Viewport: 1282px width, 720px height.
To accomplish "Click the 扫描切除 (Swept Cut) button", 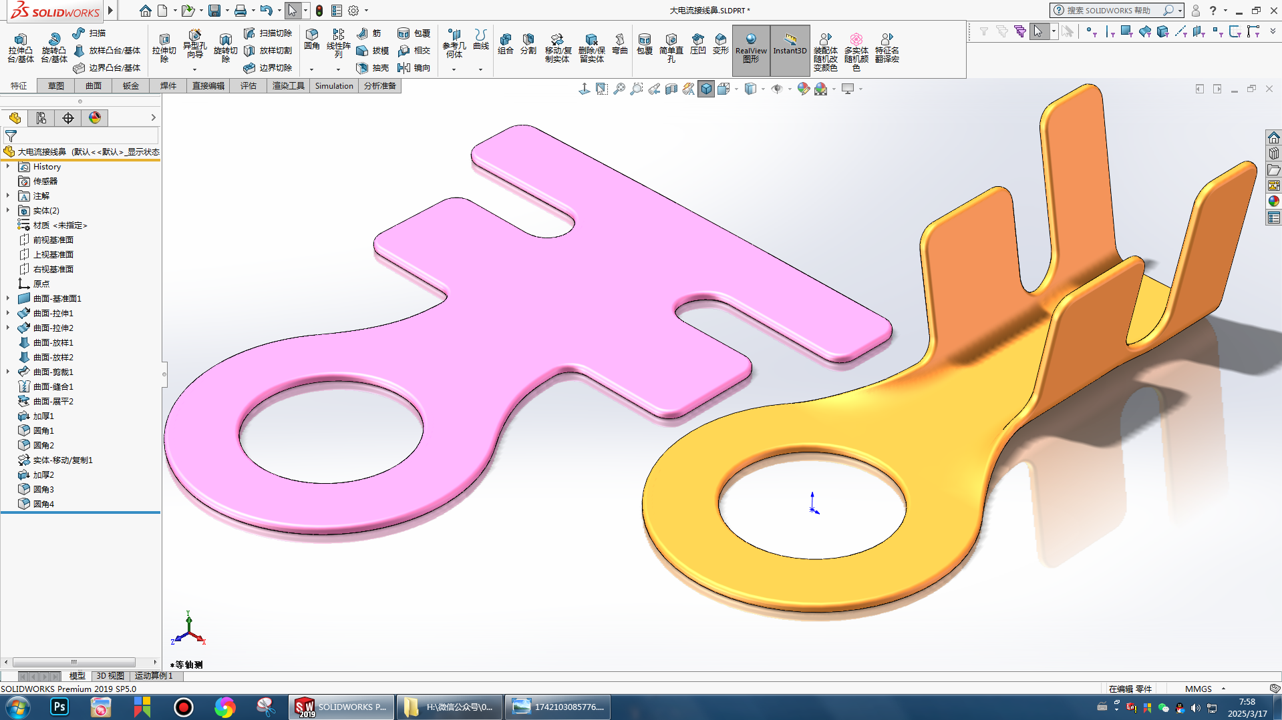I will point(268,33).
